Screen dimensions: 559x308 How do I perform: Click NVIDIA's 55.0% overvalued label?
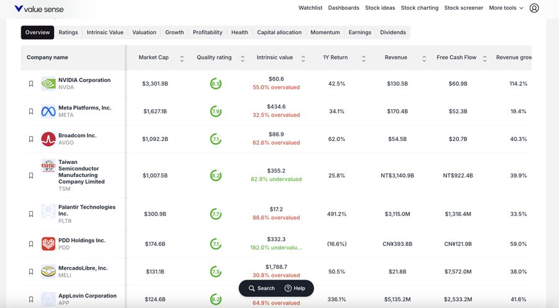(276, 88)
